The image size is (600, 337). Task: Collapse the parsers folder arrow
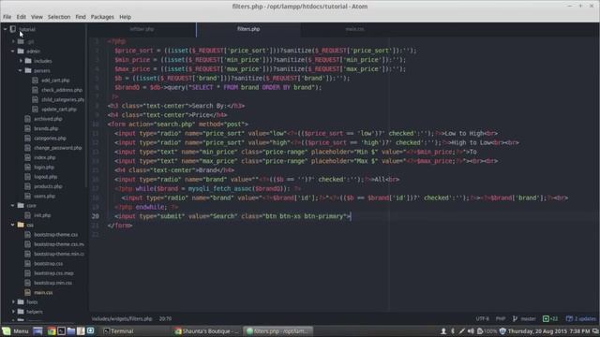coord(21,70)
